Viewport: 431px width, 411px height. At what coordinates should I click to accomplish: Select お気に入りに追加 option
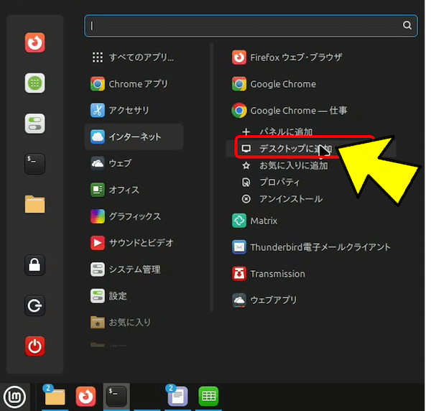pyautogui.click(x=293, y=165)
